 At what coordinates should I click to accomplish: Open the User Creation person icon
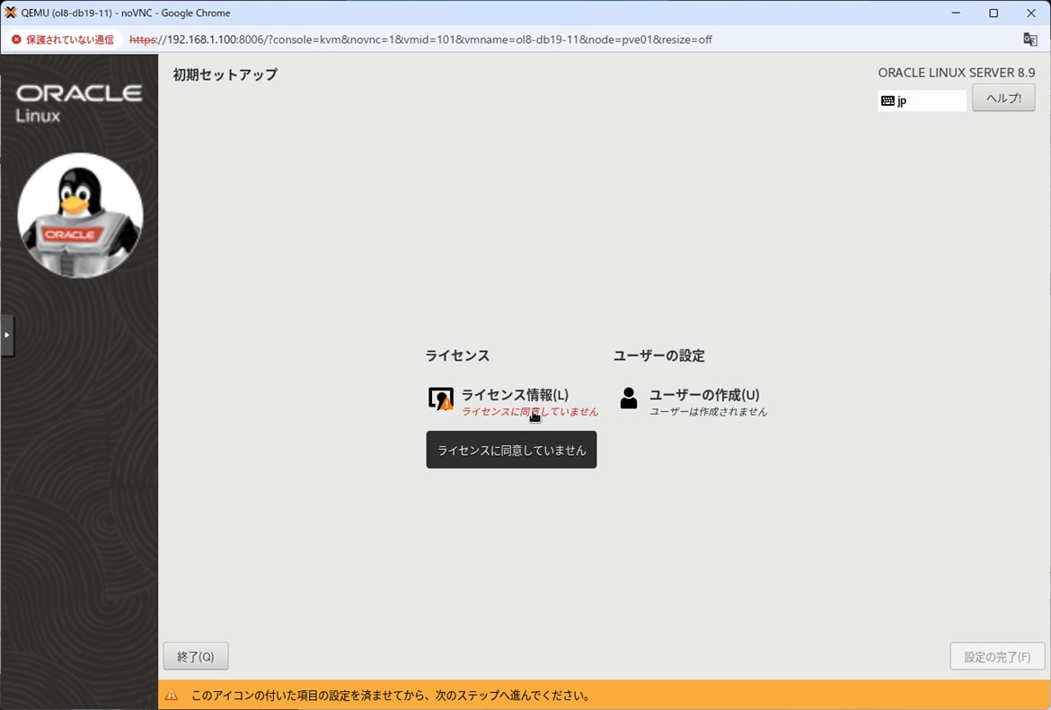(629, 398)
